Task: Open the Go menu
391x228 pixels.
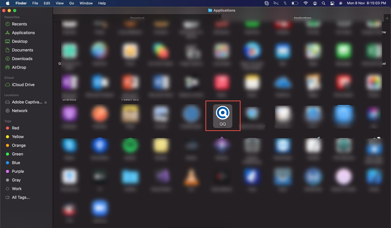Action: point(72,3)
